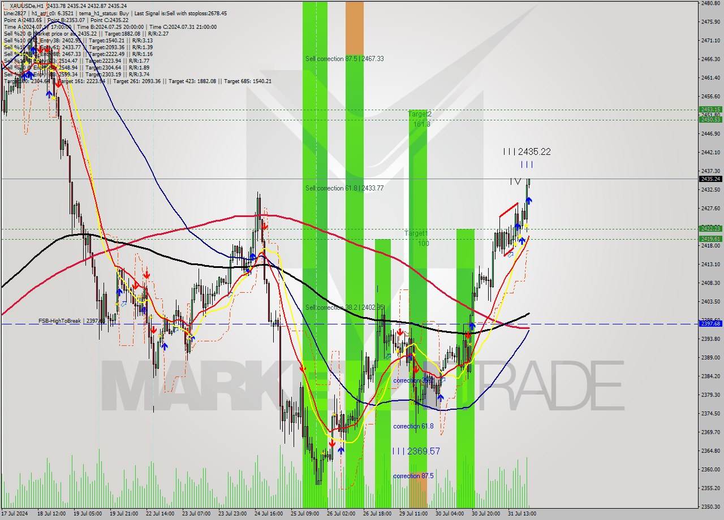Click the 2408.50 level on price scale
Viewport: 724px width, 520px height.
click(710, 283)
